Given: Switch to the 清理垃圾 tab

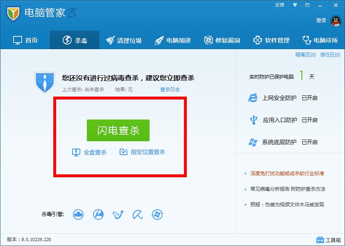Looking at the screenshot, I should pos(124,40).
